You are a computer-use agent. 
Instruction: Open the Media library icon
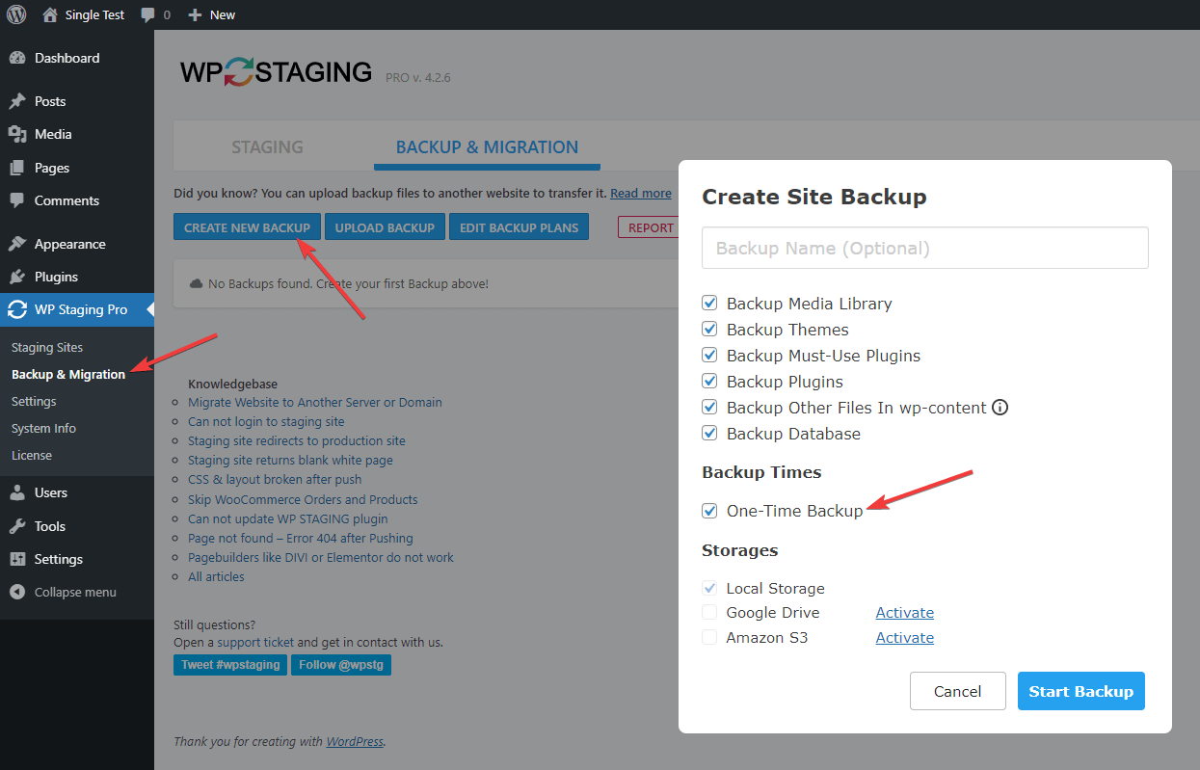[17, 134]
